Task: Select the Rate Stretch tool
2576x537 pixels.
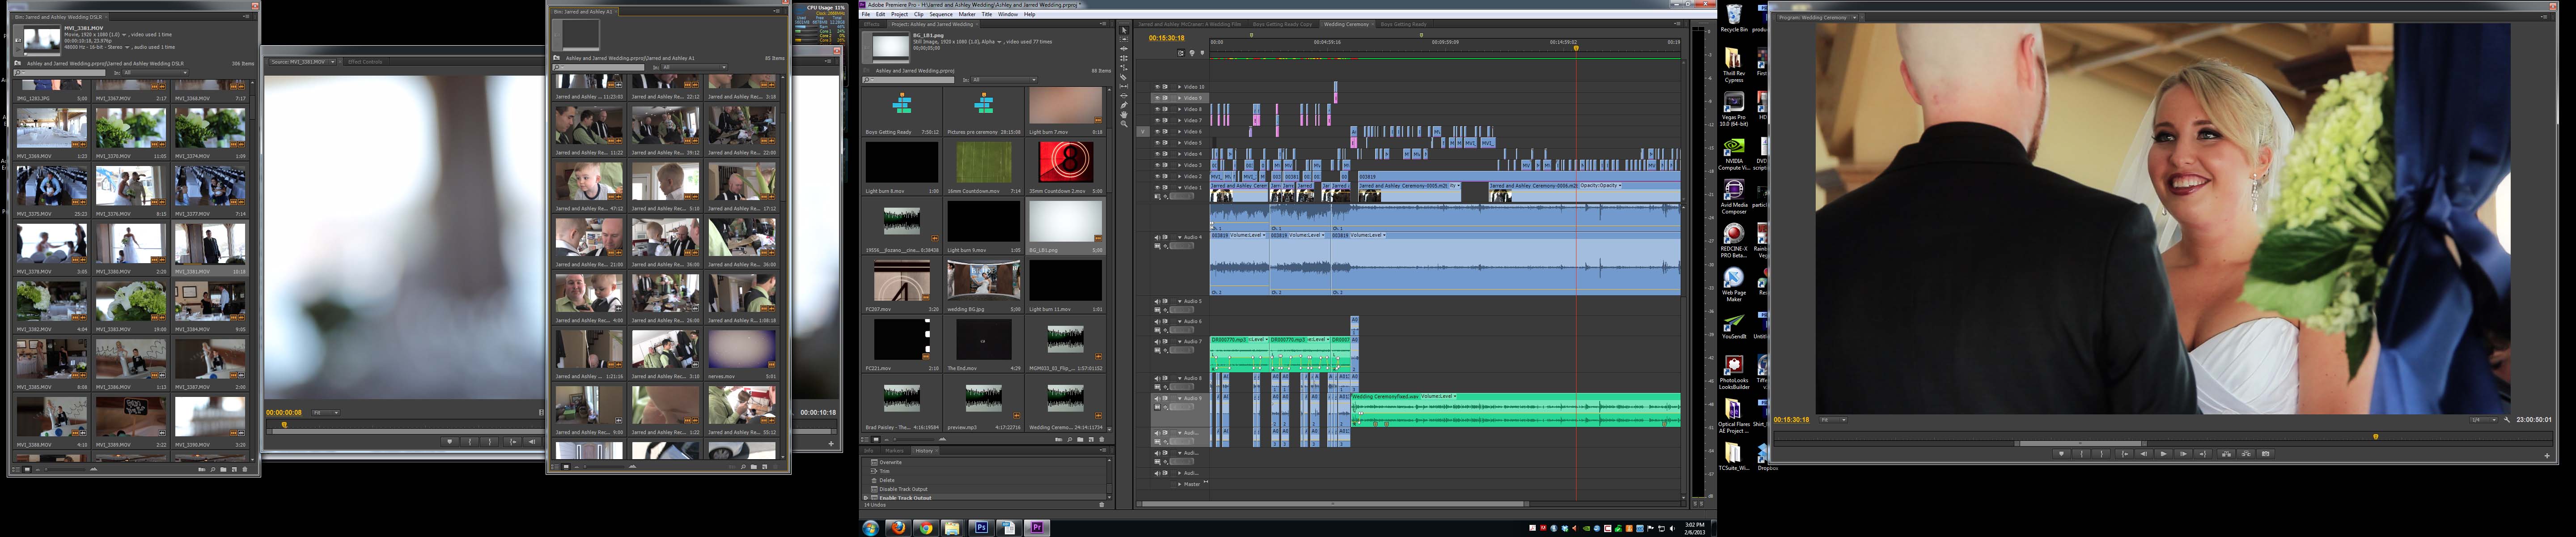Action: pos(1124,68)
